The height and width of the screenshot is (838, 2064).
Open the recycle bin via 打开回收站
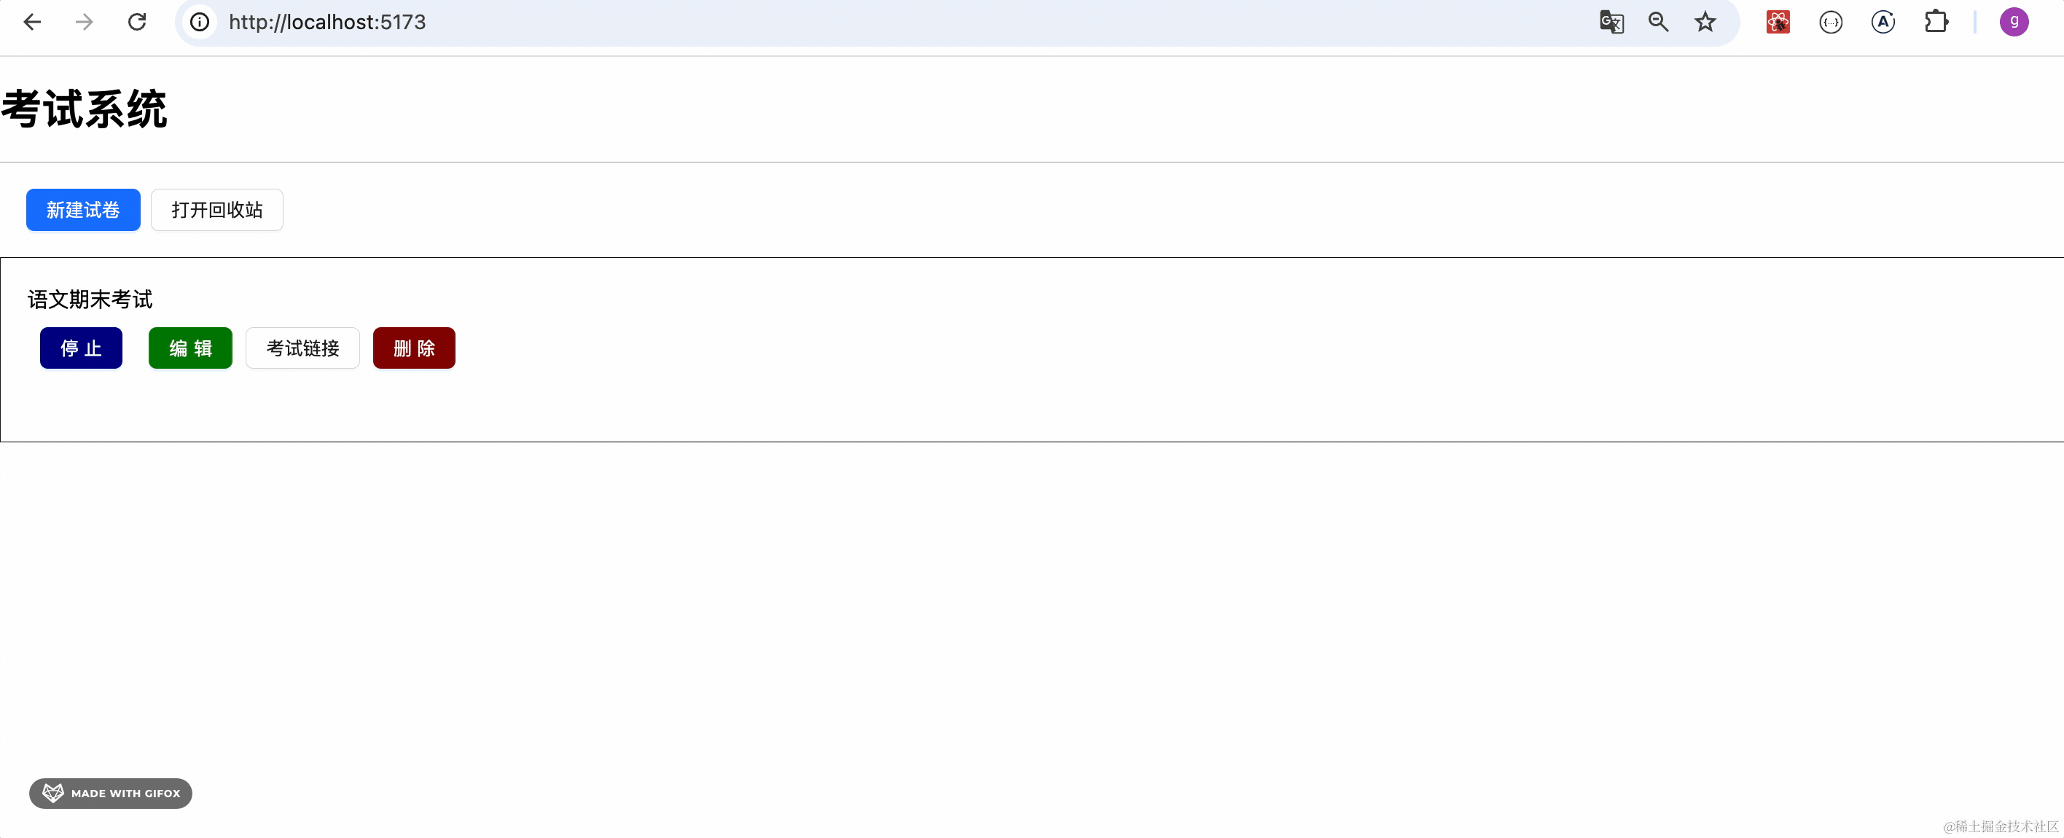[x=217, y=210]
